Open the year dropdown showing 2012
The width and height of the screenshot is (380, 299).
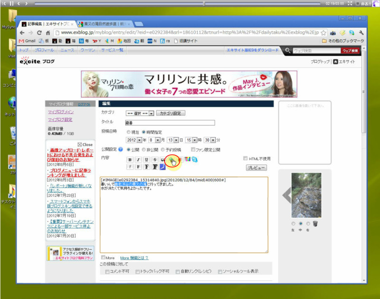134,140
